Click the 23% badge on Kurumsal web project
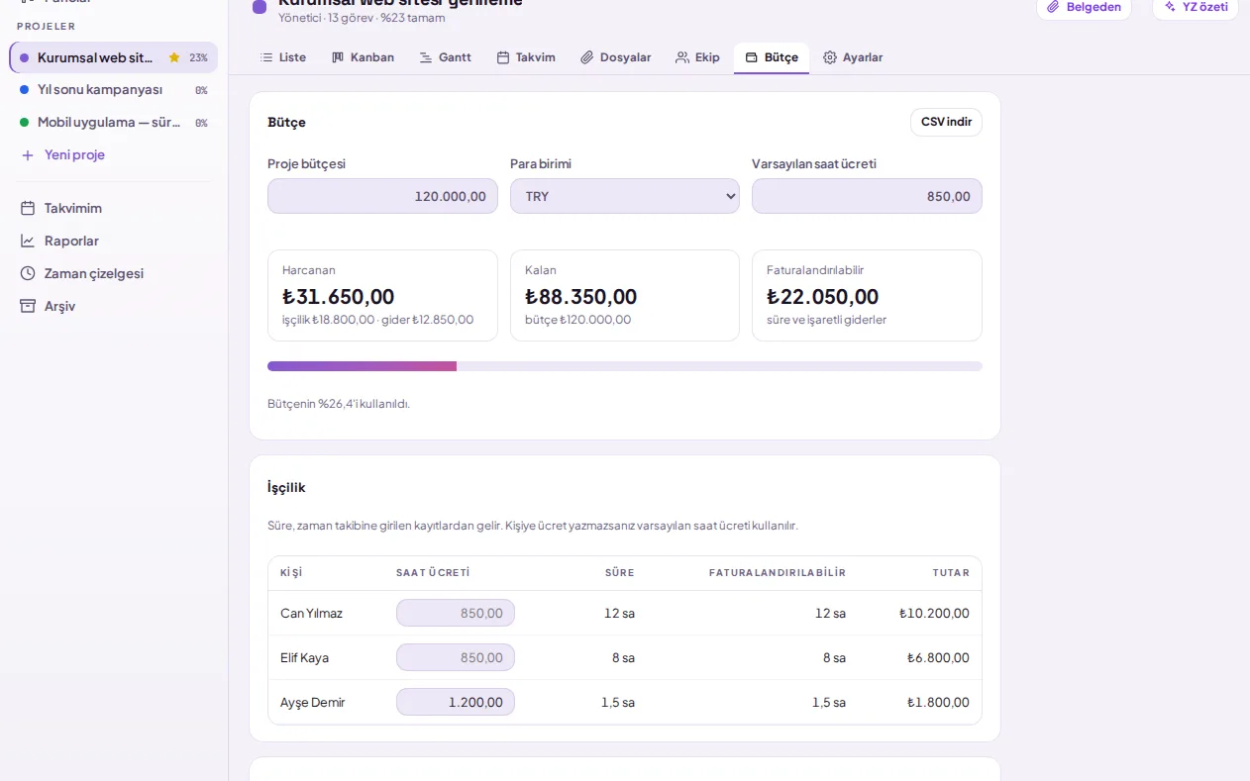The height and width of the screenshot is (781, 1250). coord(199,57)
